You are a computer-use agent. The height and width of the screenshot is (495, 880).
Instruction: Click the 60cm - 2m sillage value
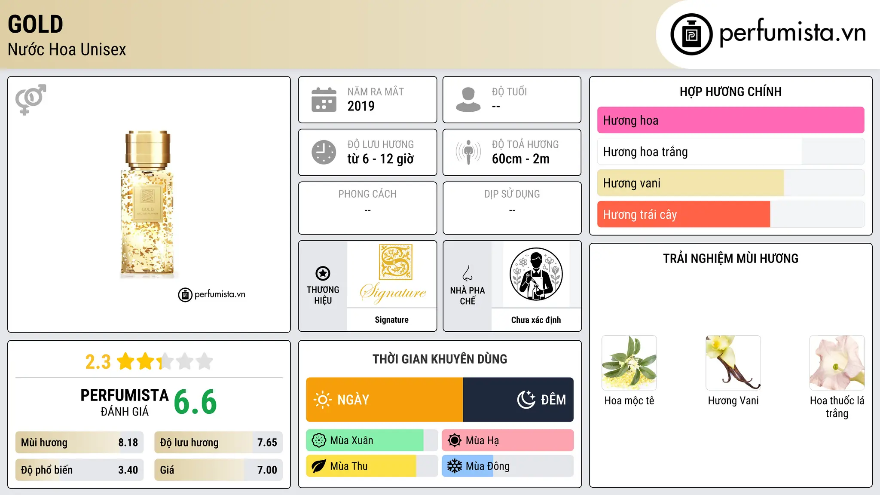(x=521, y=159)
